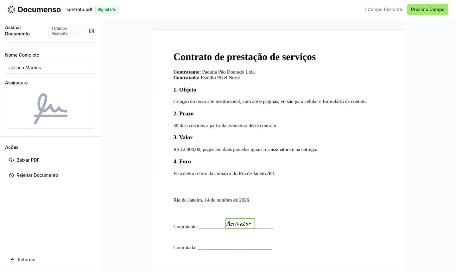Click the Documenso logo icon
The width and height of the screenshot is (456, 272).
coord(11,9)
